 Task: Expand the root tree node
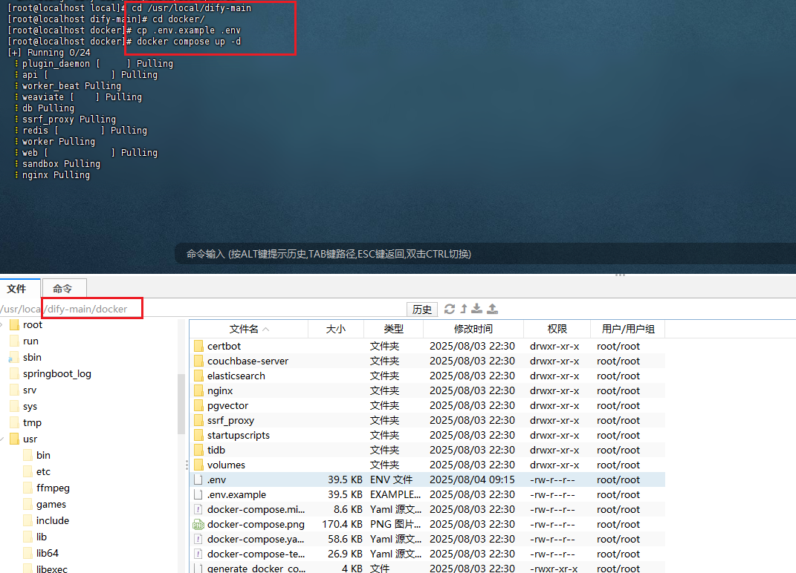(x=2, y=324)
